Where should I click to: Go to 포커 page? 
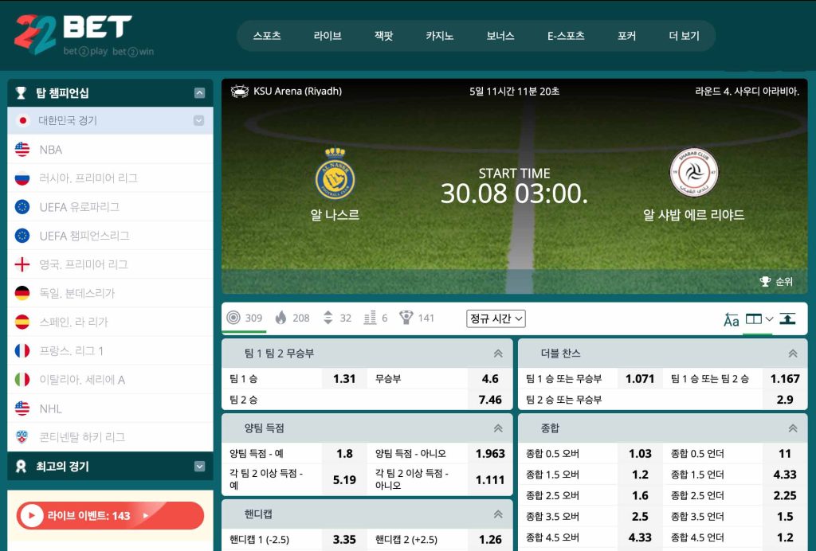[626, 36]
